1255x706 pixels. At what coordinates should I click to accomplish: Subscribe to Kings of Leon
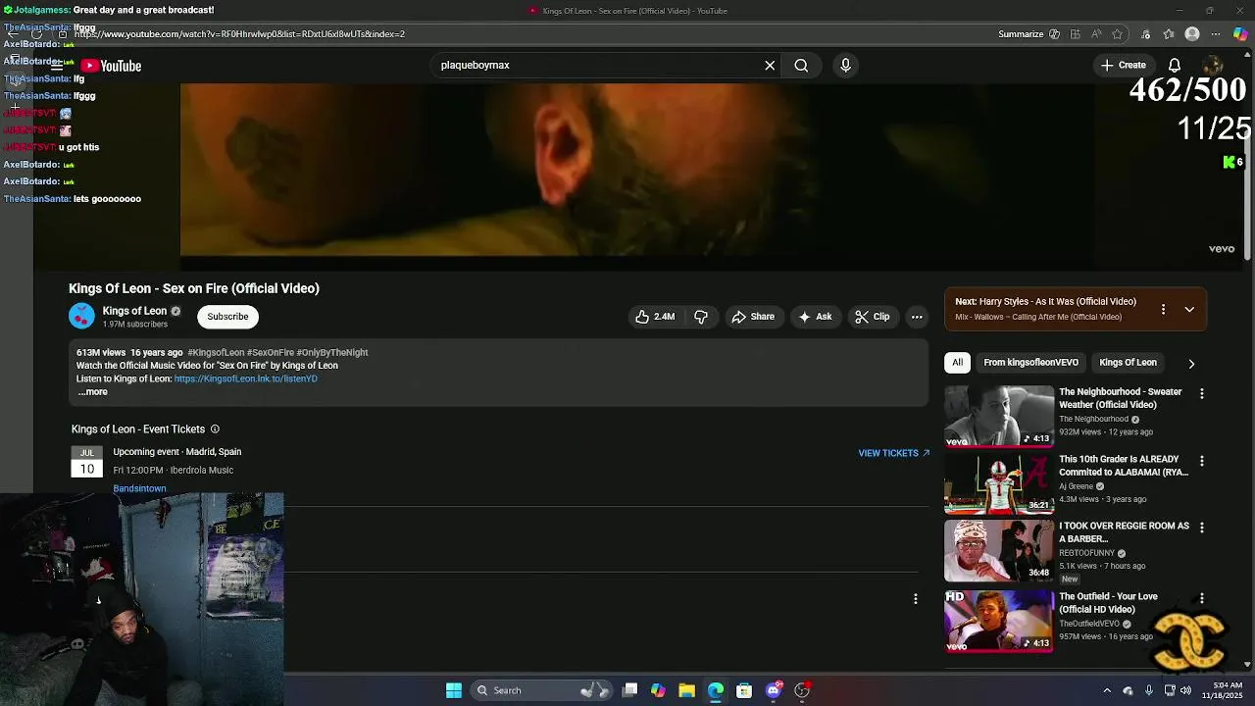pos(227,317)
